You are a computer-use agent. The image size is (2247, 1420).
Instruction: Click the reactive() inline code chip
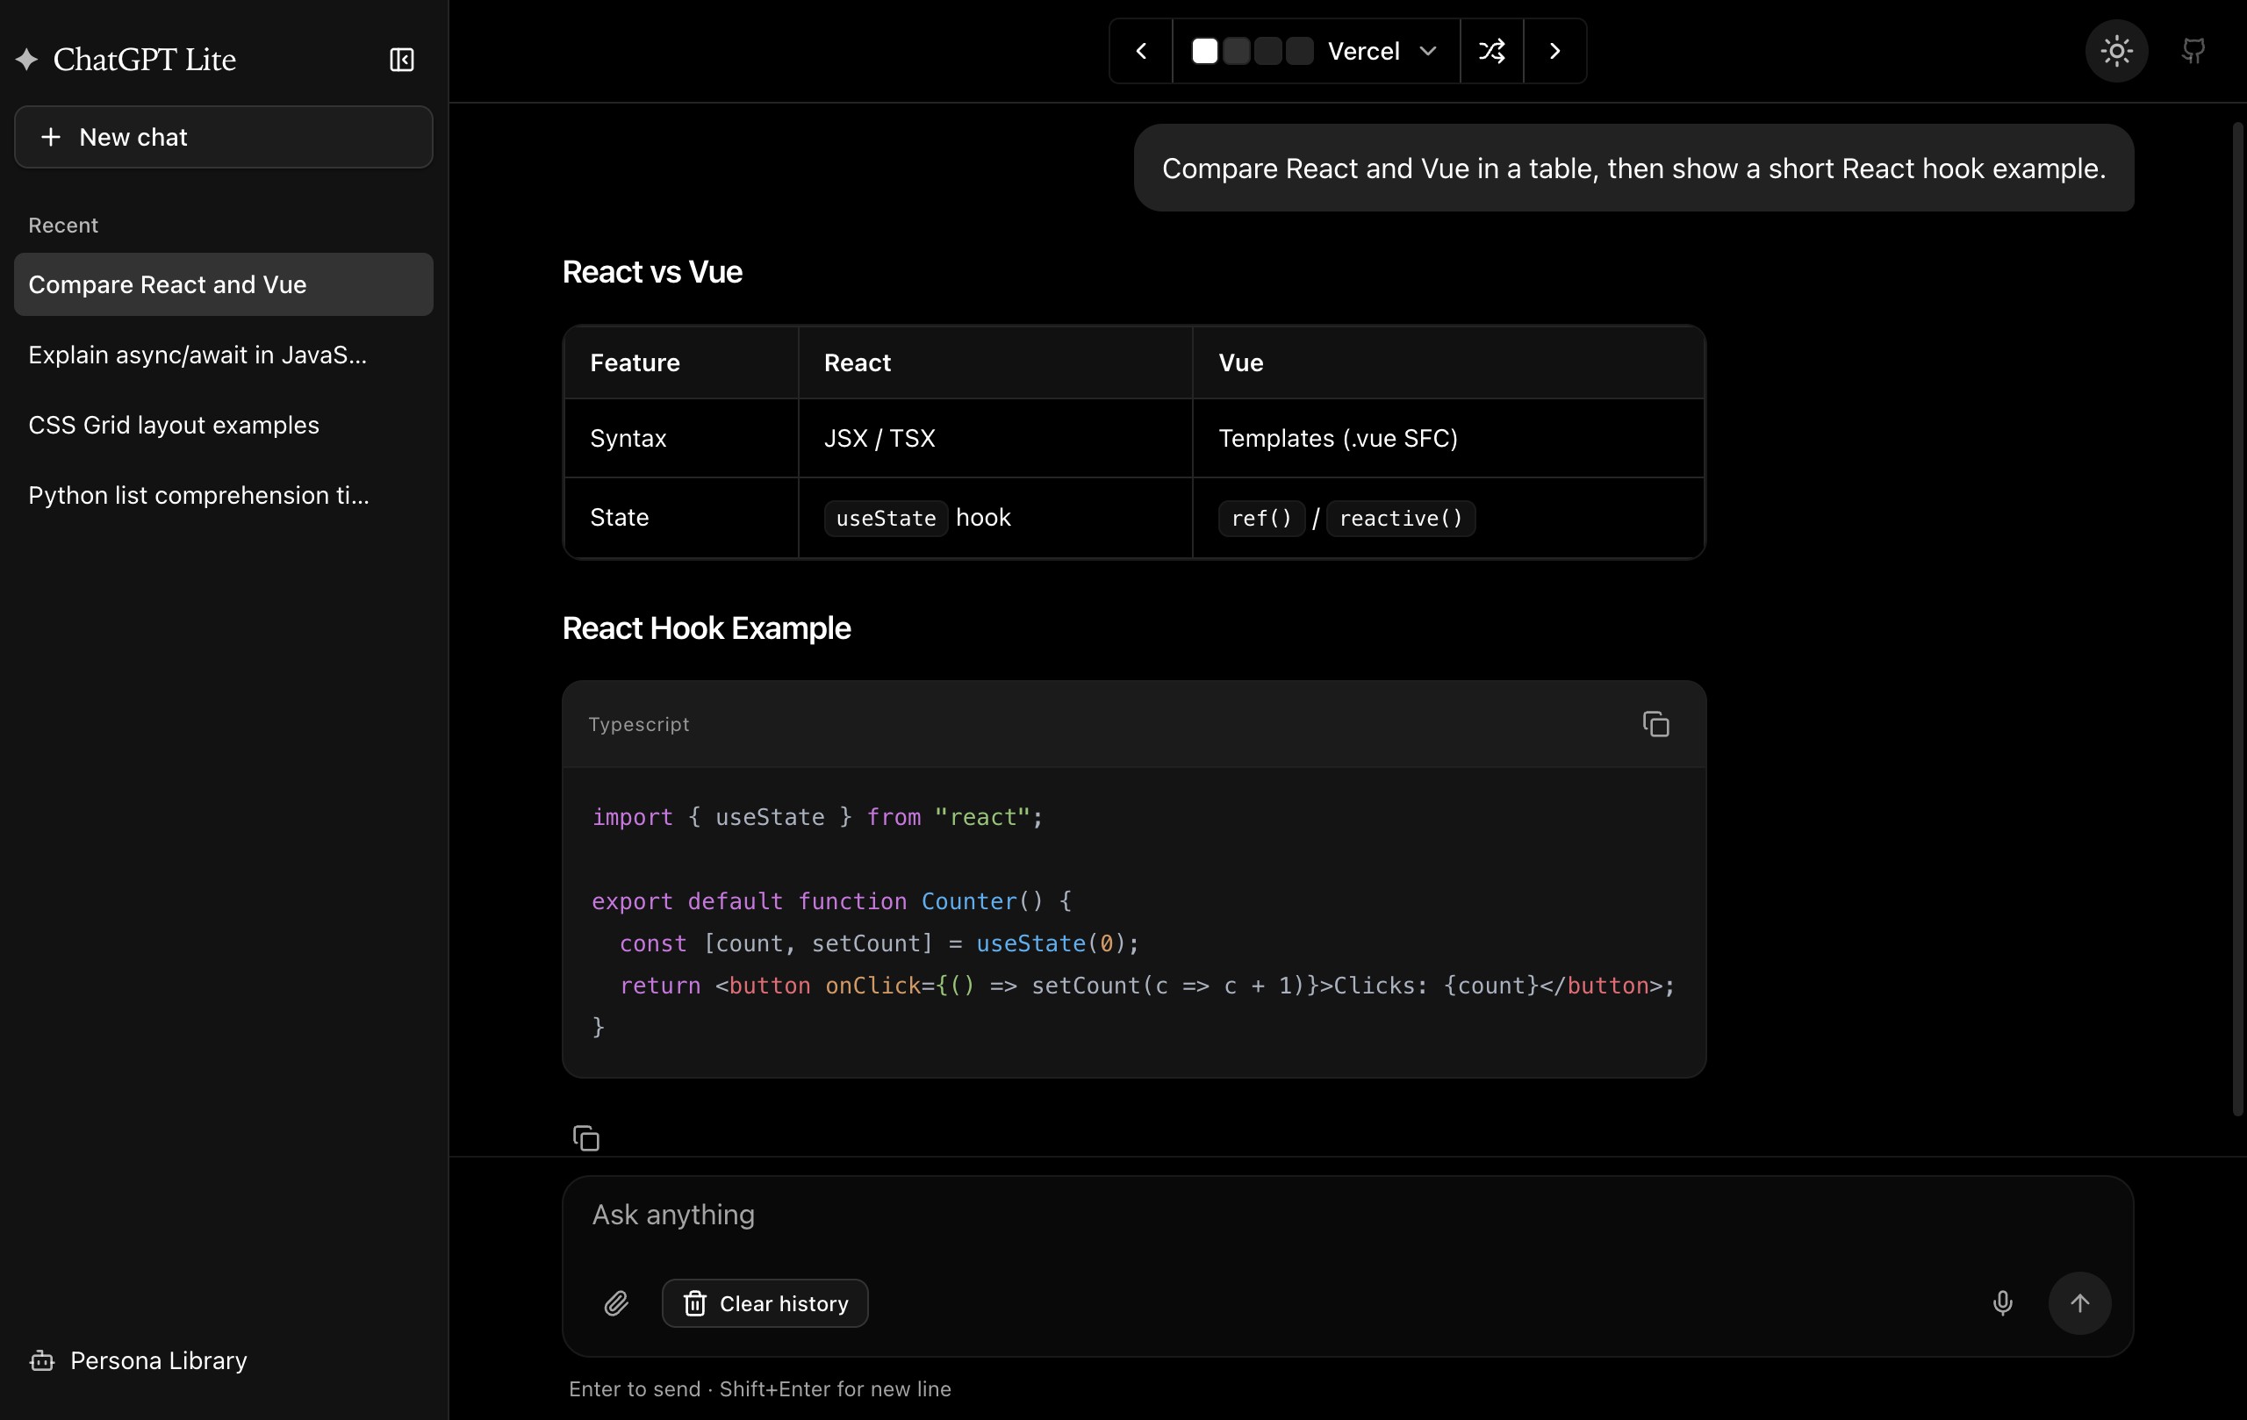point(1401,518)
